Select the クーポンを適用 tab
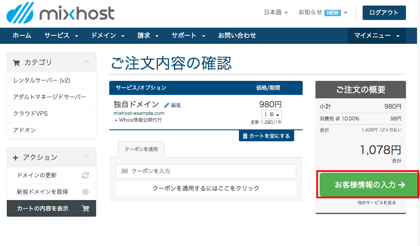The height and width of the screenshot is (246, 420). (141, 149)
